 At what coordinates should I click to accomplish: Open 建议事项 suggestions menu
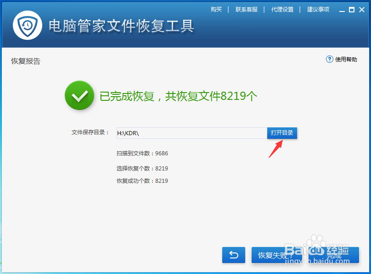point(318,10)
